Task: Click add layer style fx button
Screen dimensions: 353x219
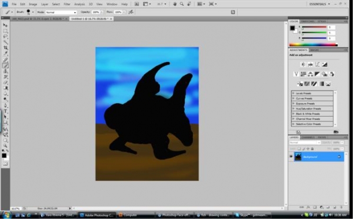Action: (x=308, y=207)
